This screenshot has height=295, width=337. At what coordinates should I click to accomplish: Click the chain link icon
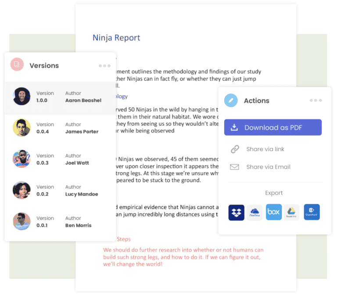[235, 149]
